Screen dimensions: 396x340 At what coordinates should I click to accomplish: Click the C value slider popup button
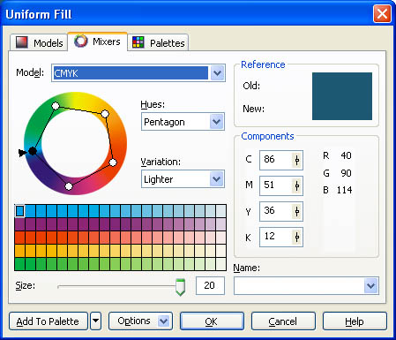click(x=297, y=160)
